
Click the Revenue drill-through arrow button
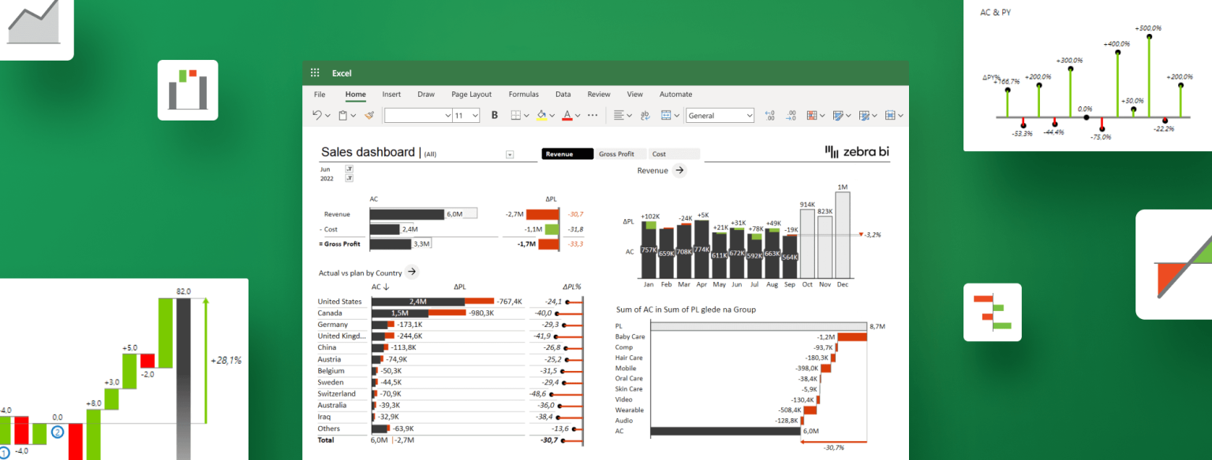pyautogui.click(x=679, y=170)
